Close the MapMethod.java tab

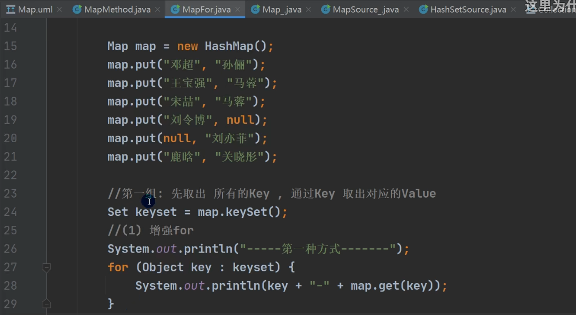(x=158, y=9)
